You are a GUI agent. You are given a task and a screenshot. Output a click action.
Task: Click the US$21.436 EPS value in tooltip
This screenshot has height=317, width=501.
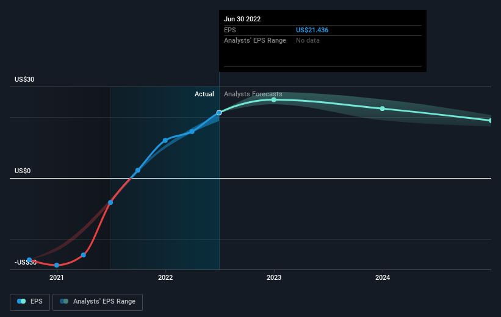tap(312, 30)
